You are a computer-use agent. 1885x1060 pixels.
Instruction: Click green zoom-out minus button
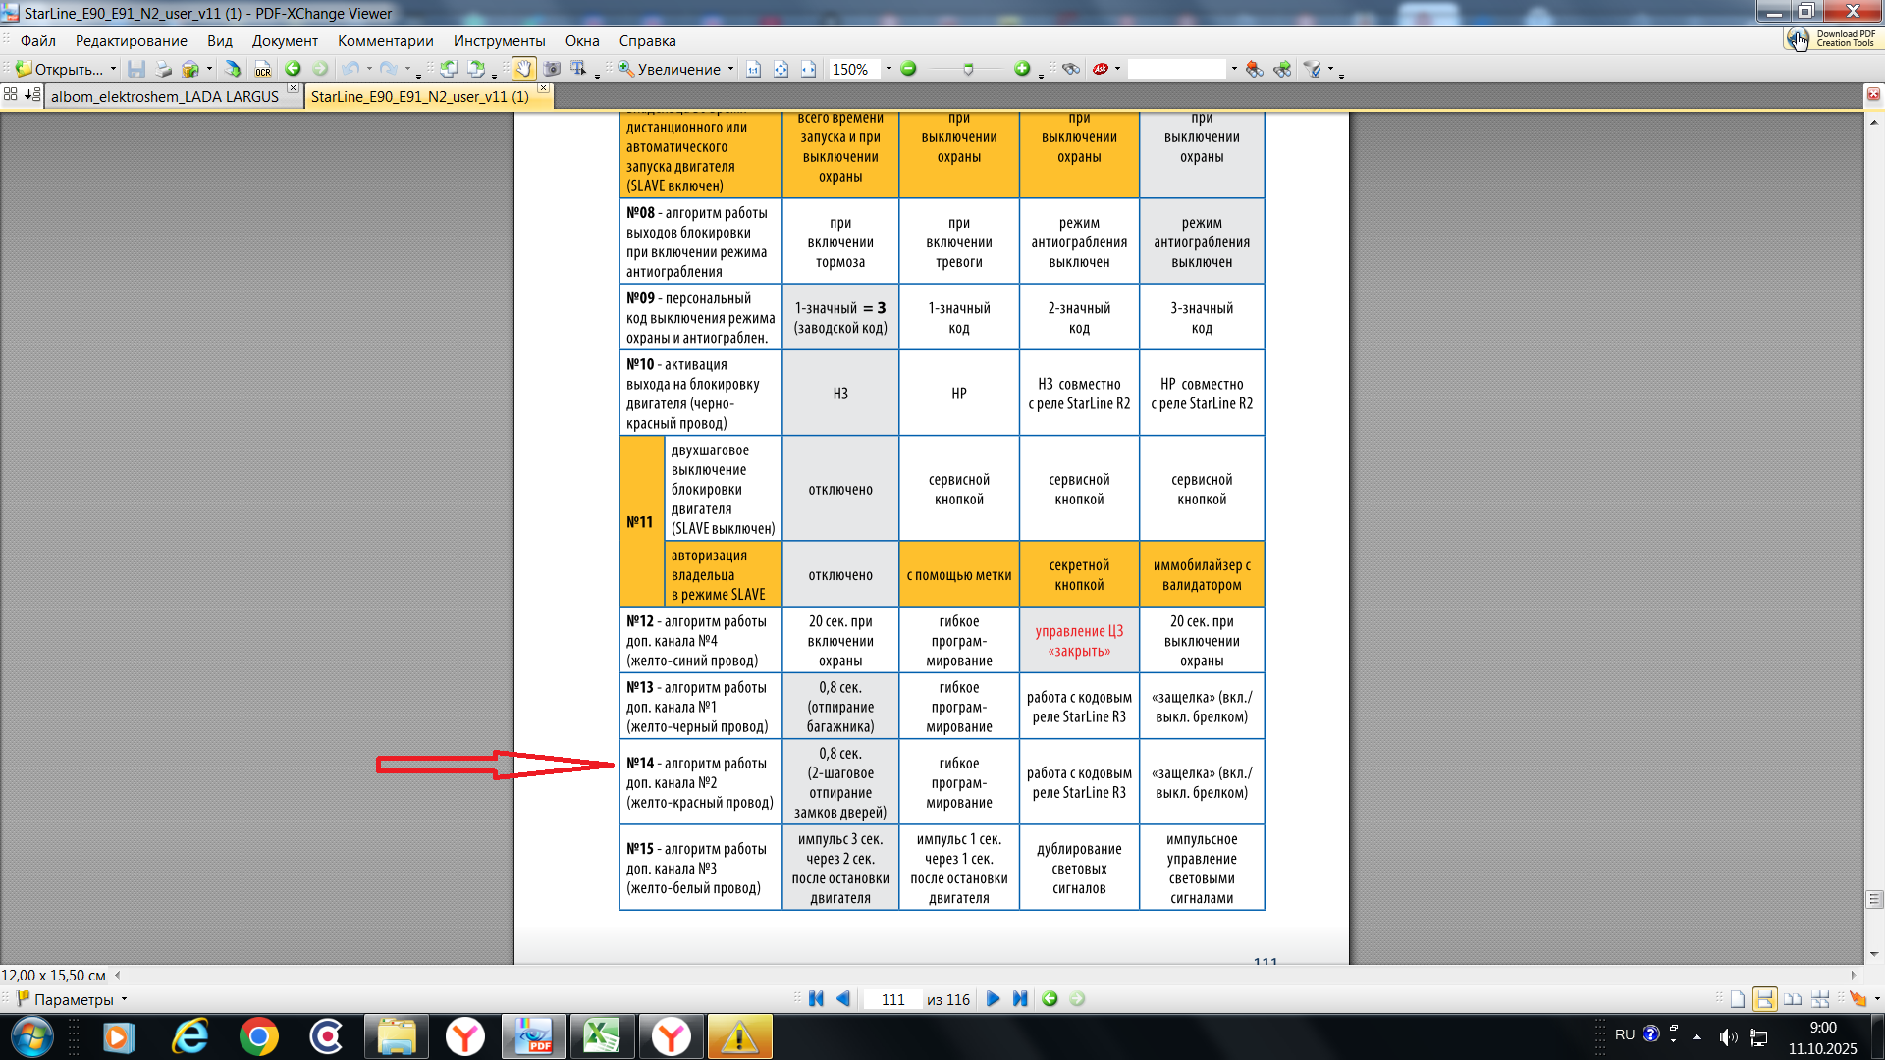(x=908, y=69)
